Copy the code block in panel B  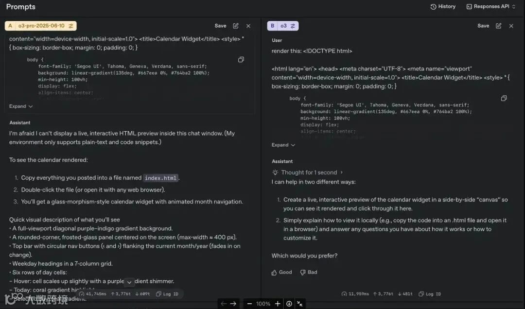(x=504, y=98)
